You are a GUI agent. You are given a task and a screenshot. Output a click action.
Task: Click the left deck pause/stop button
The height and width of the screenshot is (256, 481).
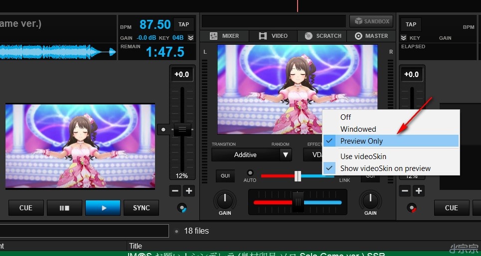coord(64,208)
